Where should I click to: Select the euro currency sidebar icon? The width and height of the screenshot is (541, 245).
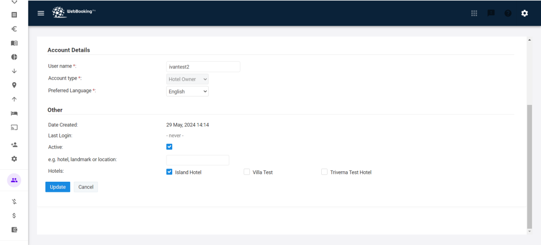[14, 29]
